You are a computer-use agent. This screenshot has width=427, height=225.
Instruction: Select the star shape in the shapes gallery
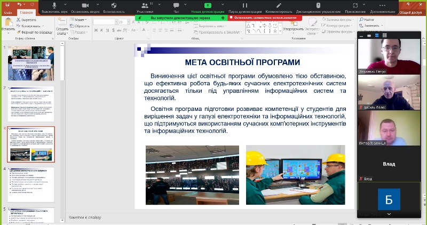[x=275, y=31]
